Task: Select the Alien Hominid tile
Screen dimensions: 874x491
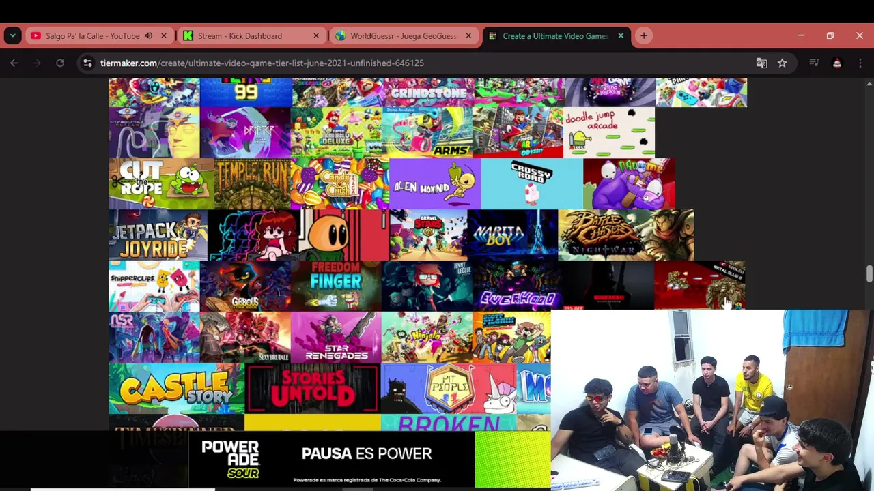Action: click(x=435, y=183)
